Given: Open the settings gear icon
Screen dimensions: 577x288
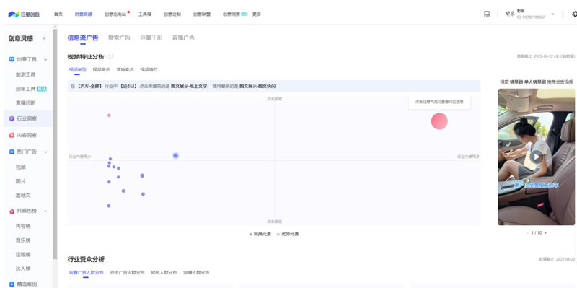Looking at the screenshot, I should click(574, 14).
